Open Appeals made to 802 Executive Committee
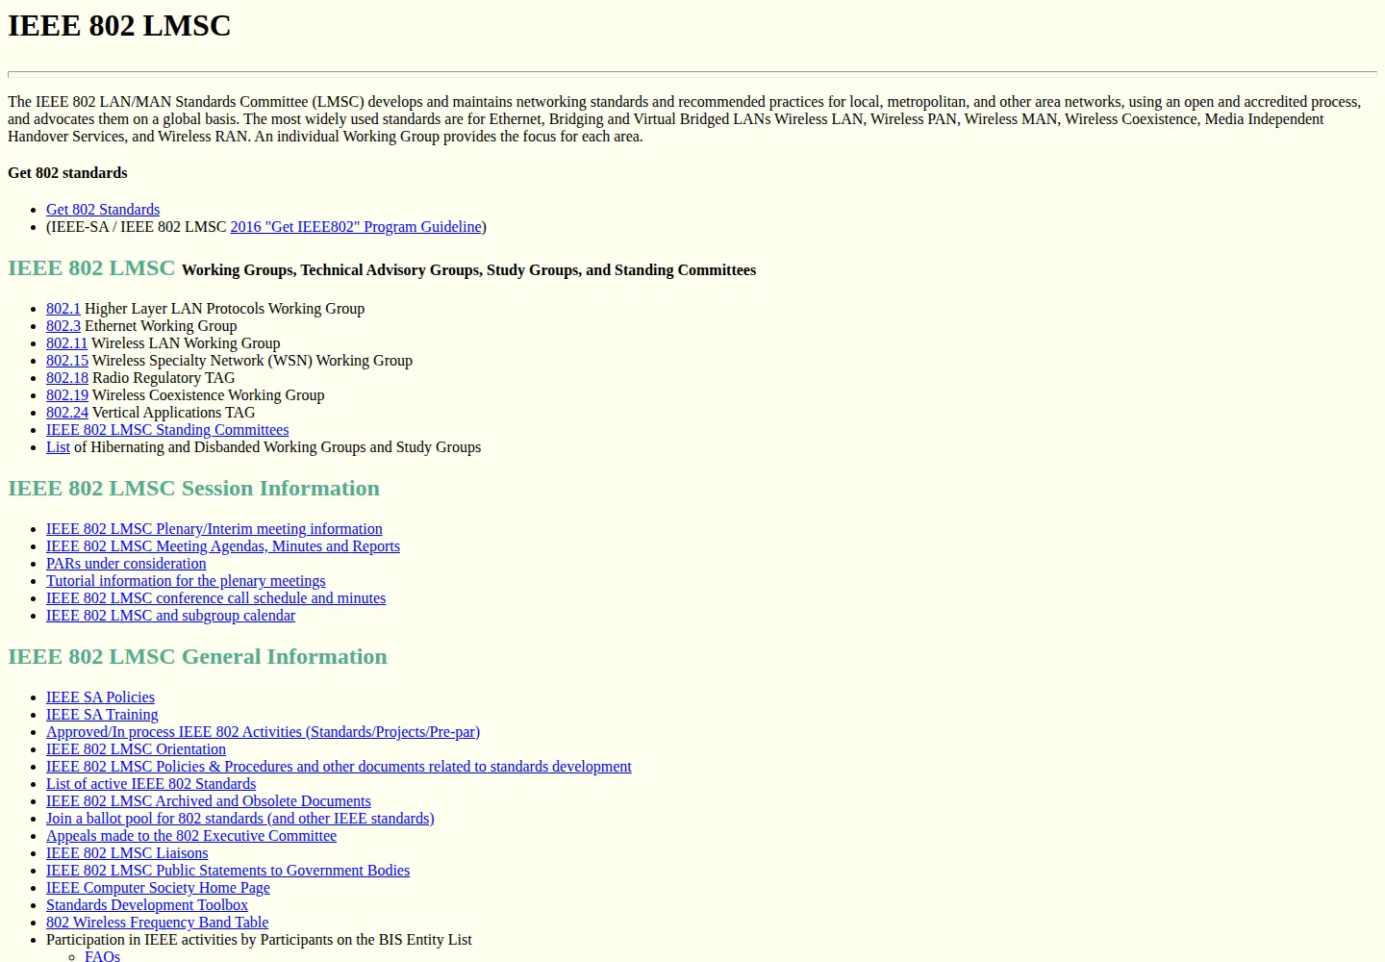The height and width of the screenshot is (962, 1385). pyautogui.click(x=191, y=836)
